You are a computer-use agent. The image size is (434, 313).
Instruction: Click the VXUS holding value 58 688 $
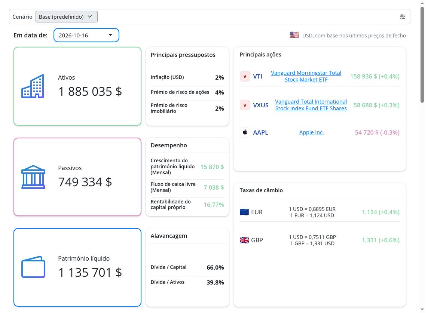click(x=376, y=105)
